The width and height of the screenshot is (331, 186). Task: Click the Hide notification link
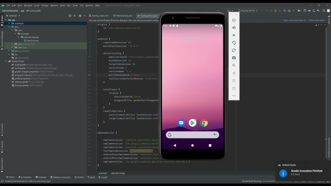click(316, 20)
